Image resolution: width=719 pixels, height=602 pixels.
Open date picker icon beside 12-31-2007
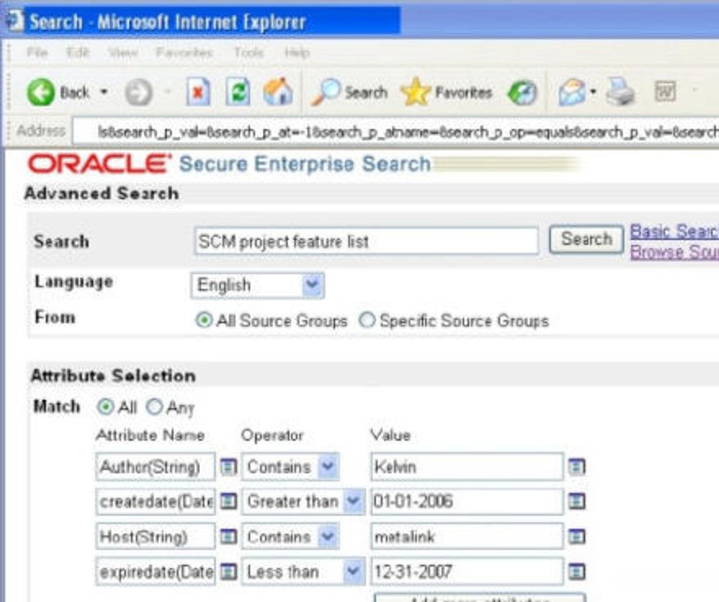coord(577,571)
